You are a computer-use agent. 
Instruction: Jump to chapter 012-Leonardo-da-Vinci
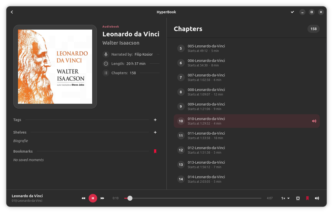tap(247, 150)
